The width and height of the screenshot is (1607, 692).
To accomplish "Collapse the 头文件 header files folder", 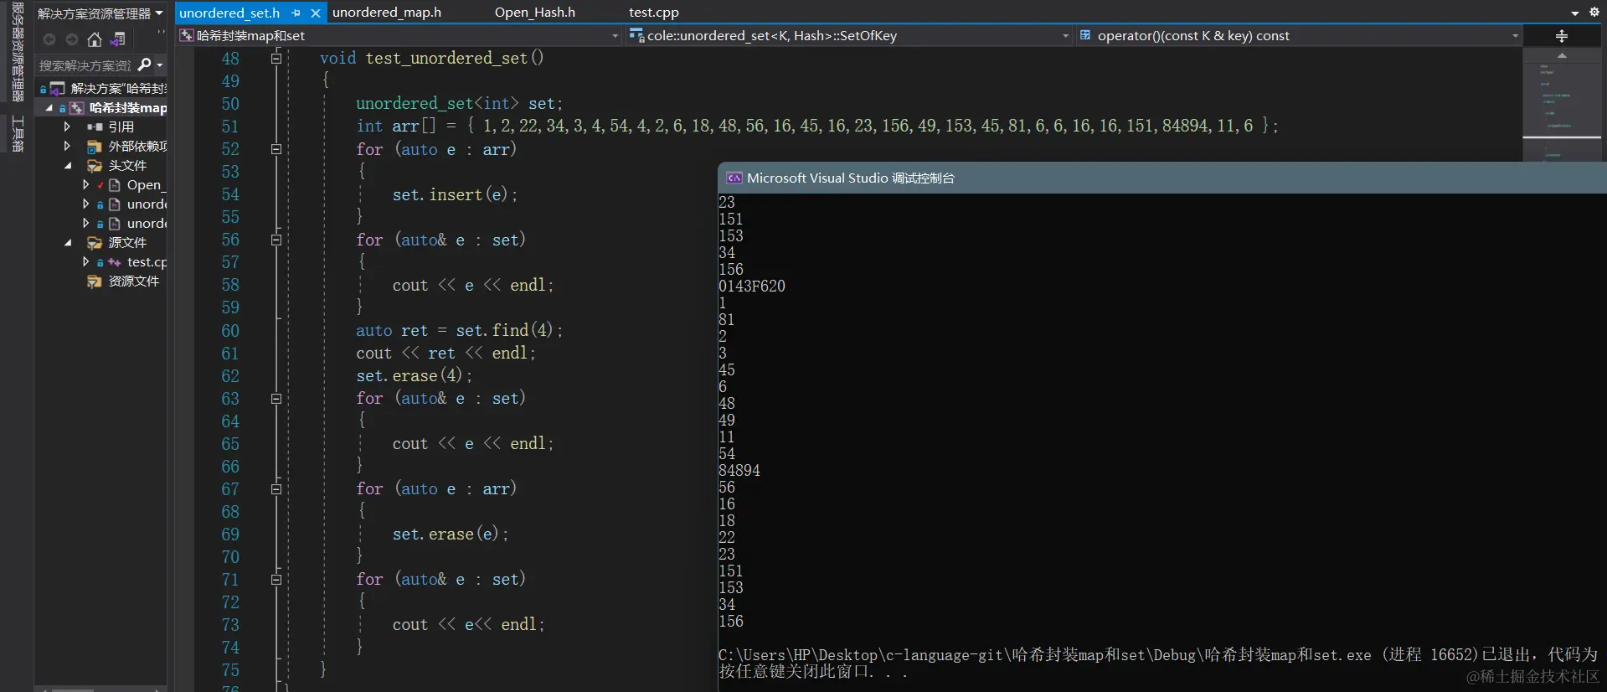I will coord(68,165).
